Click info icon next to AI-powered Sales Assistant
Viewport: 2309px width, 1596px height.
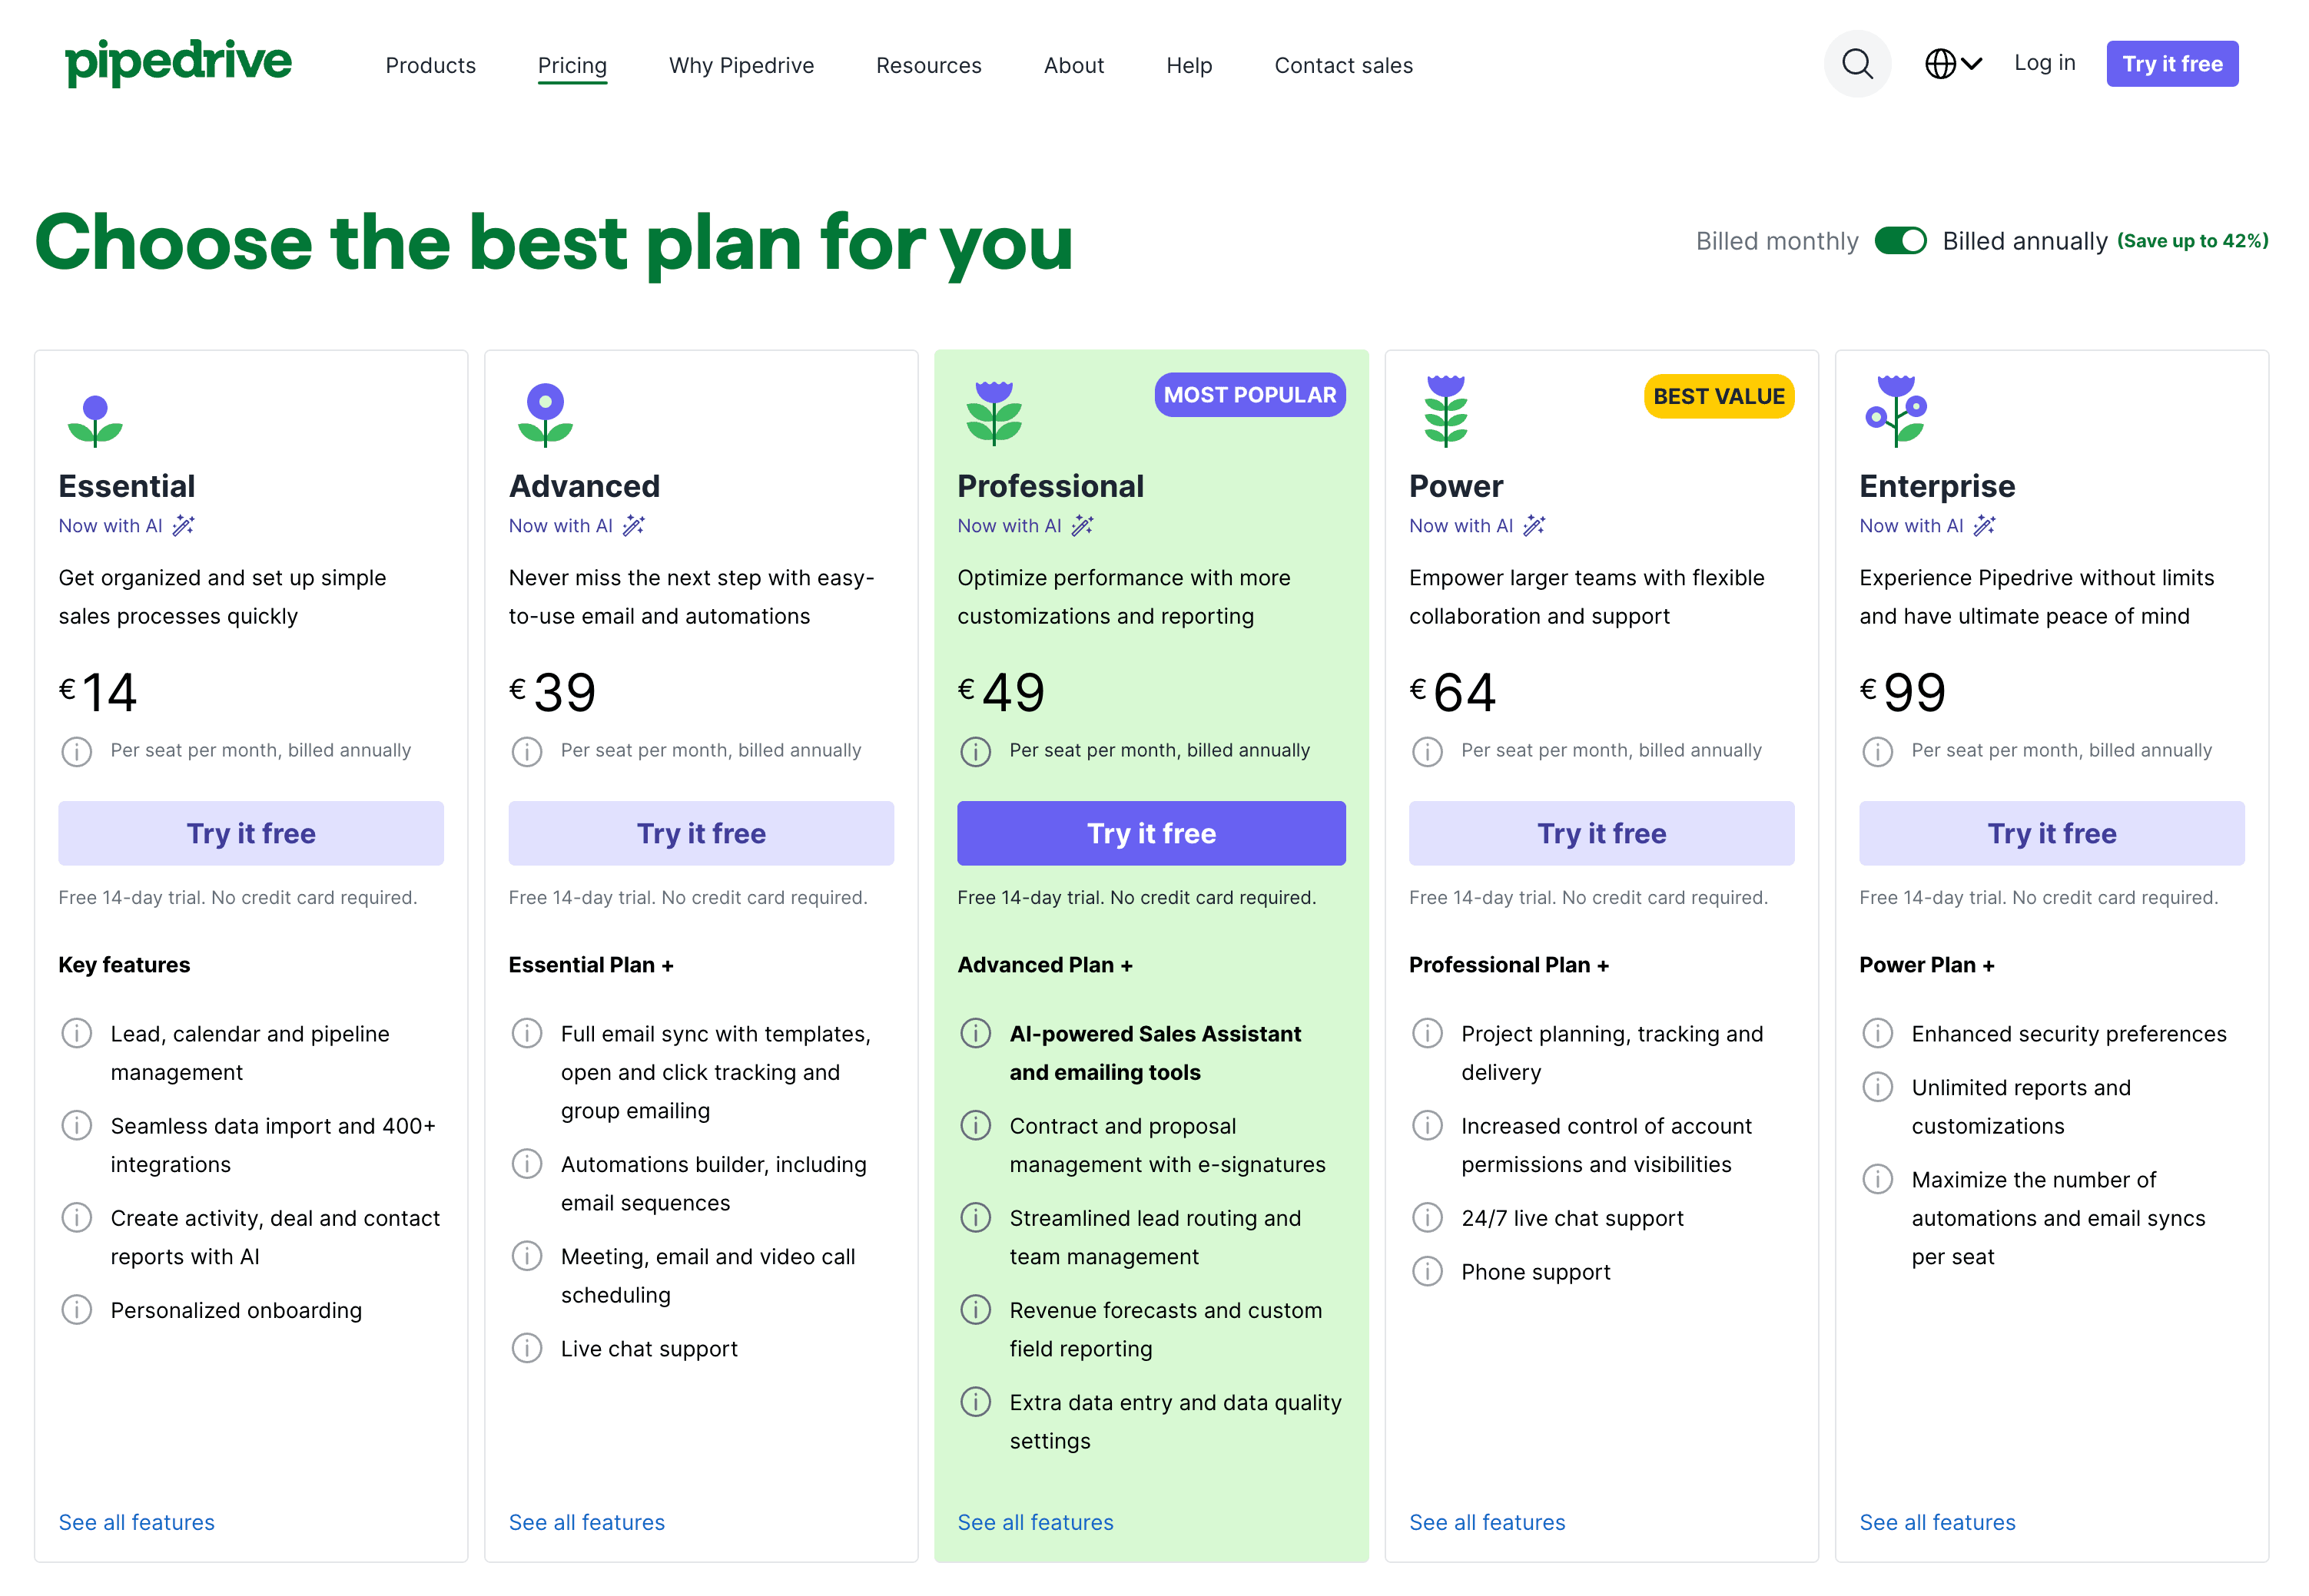pyautogui.click(x=975, y=1033)
